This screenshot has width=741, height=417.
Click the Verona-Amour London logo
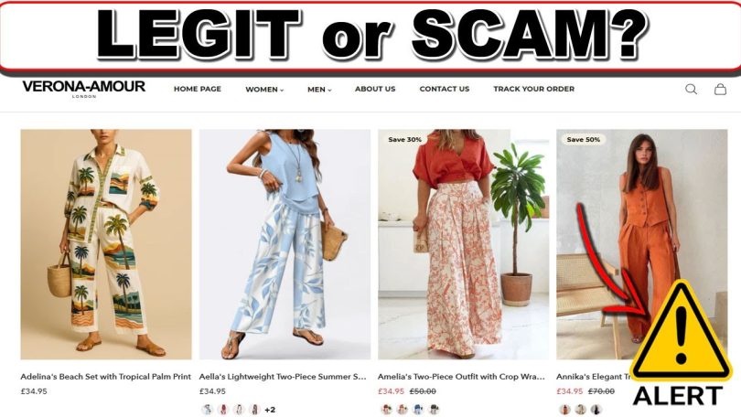pos(83,89)
